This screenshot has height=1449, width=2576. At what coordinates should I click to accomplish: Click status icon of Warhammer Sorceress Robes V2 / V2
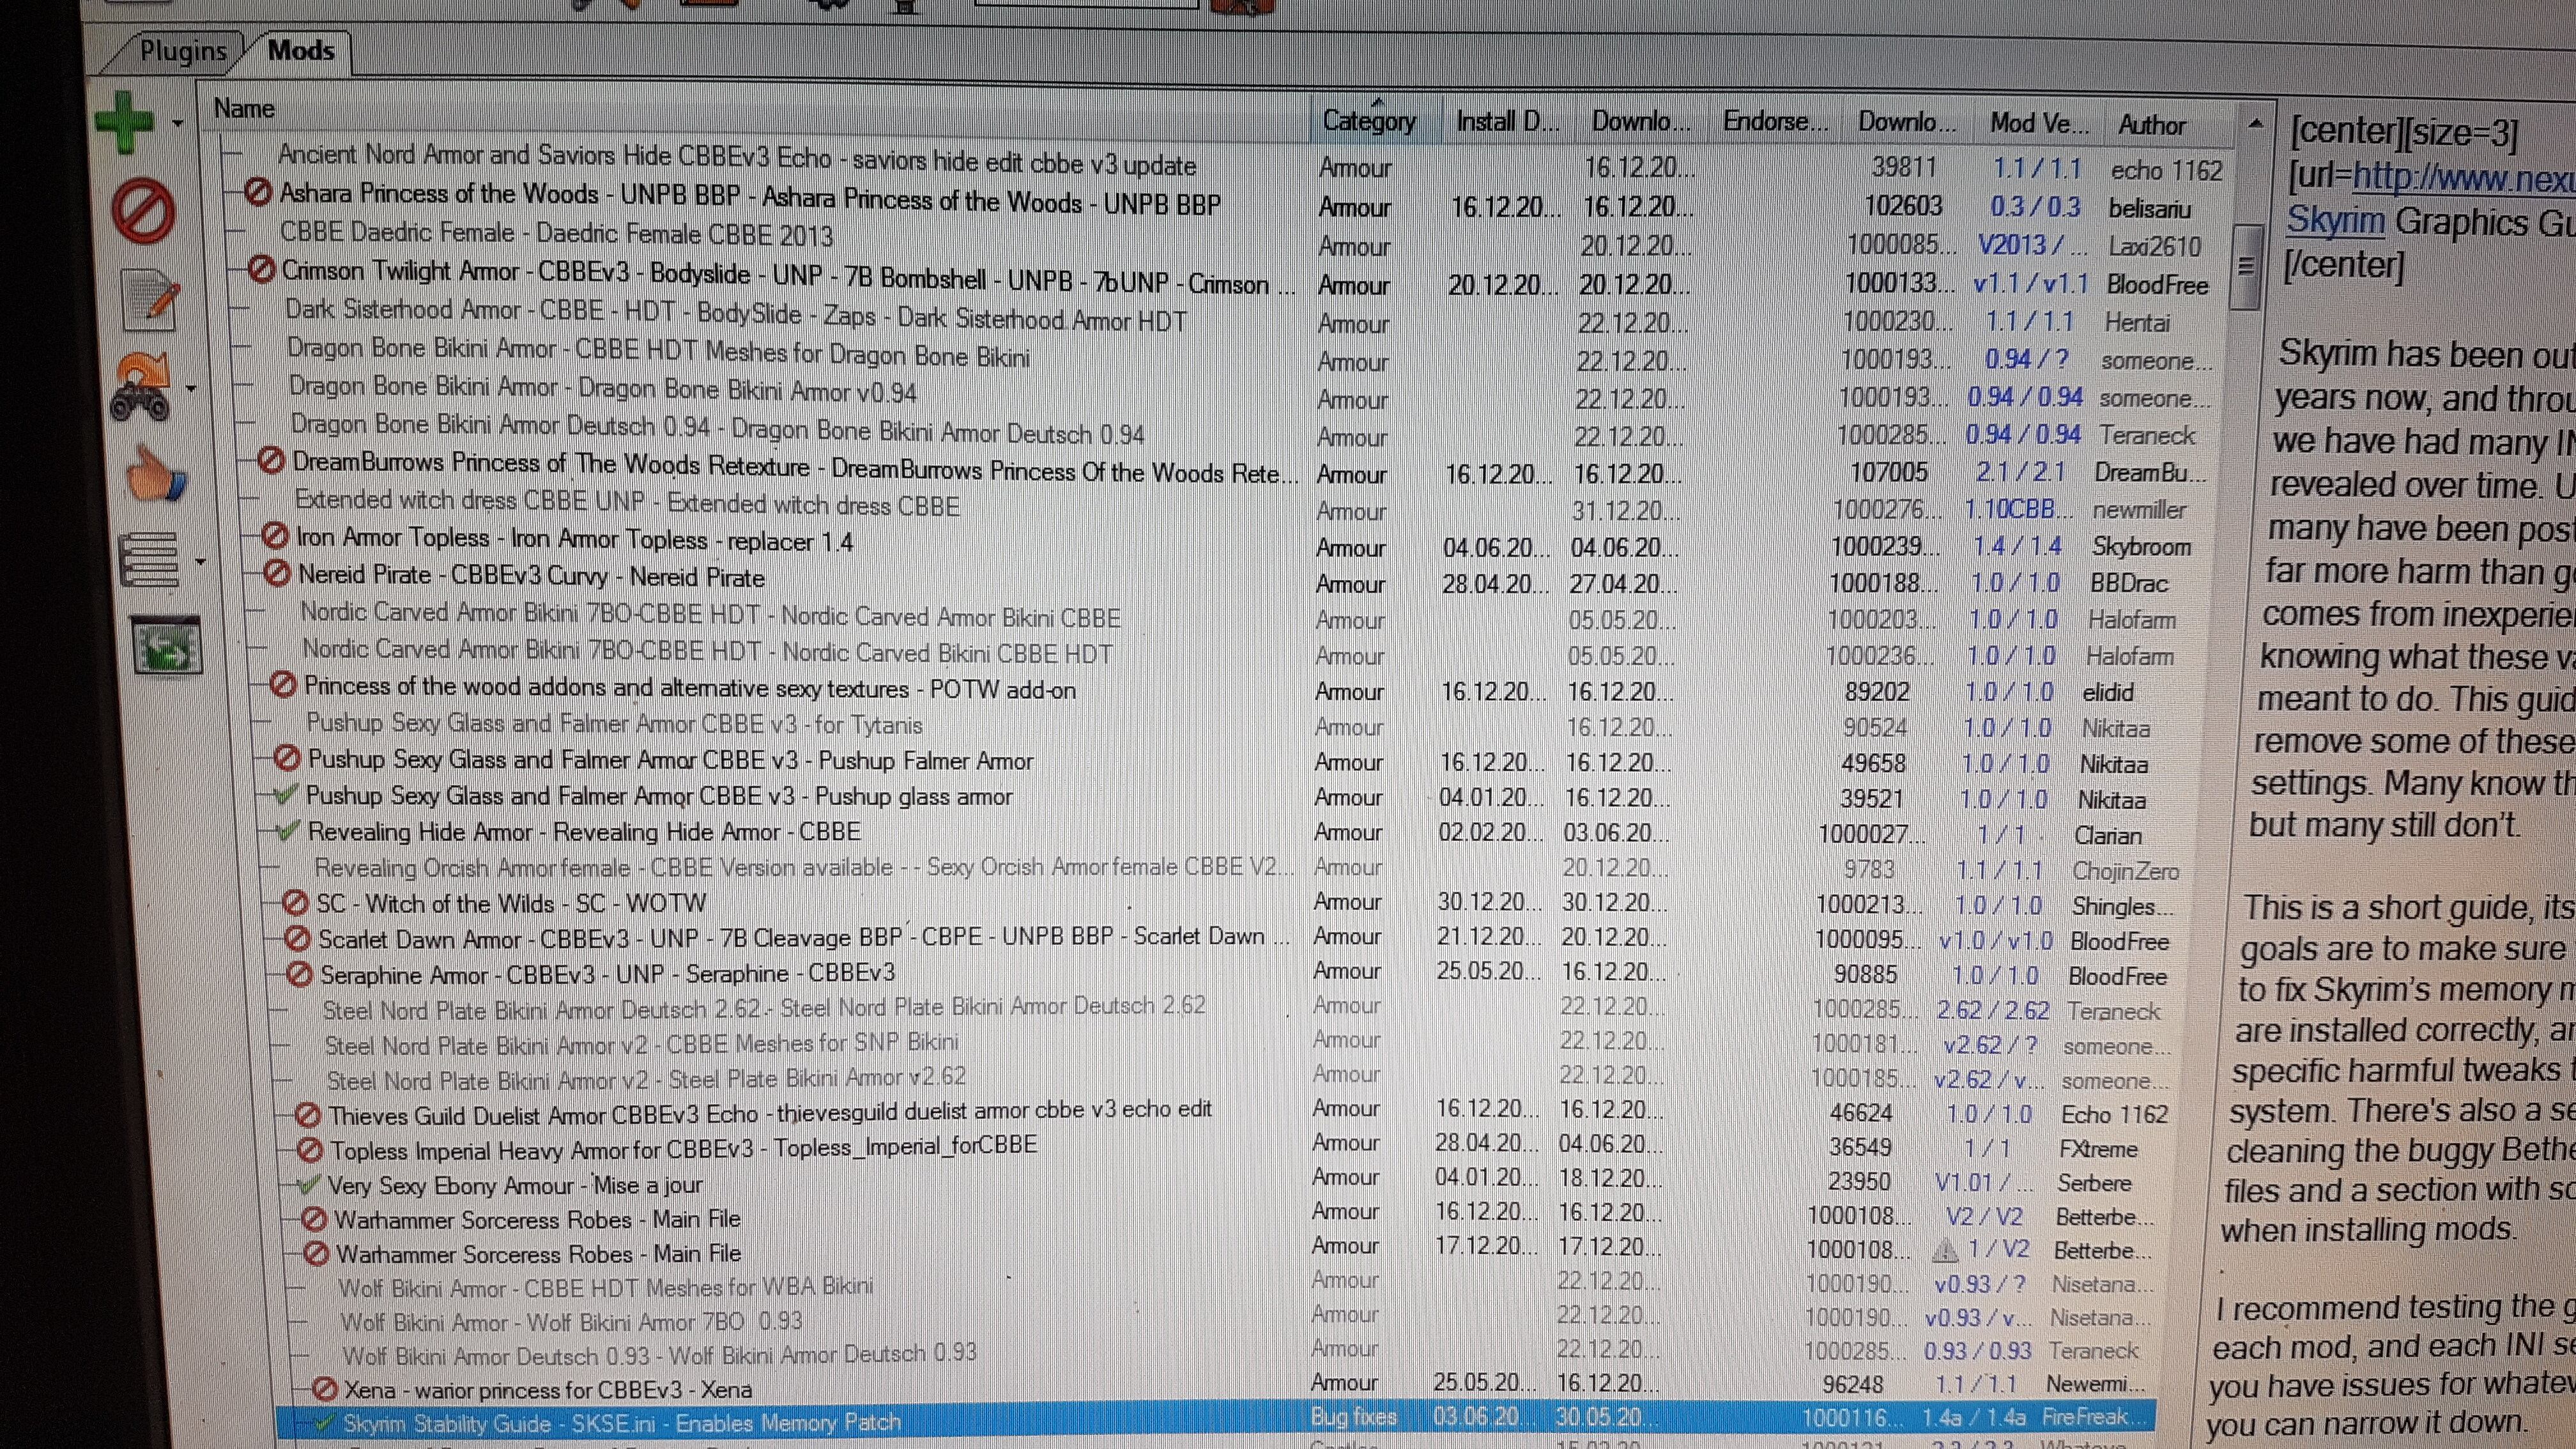click(x=314, y=1219)
